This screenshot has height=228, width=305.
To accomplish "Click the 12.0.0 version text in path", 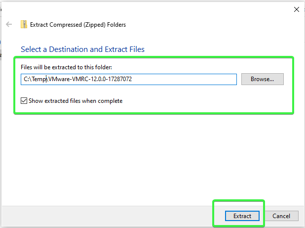I will (98, 79).
